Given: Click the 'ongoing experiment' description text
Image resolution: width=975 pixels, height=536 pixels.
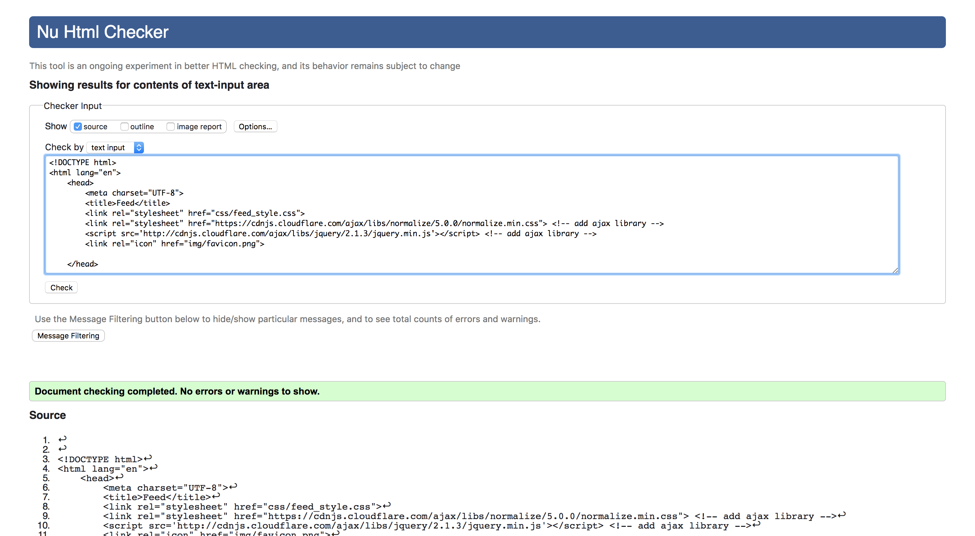Looking at the screenshot, I should click(244, 66).
